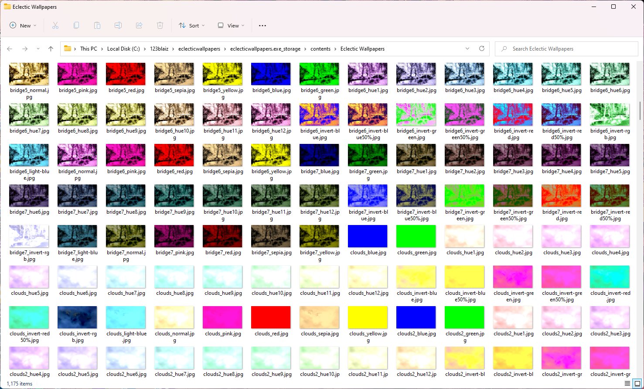
Task: Click the bridge7_pink.jpg file name
Action: (x=174, y=253)
